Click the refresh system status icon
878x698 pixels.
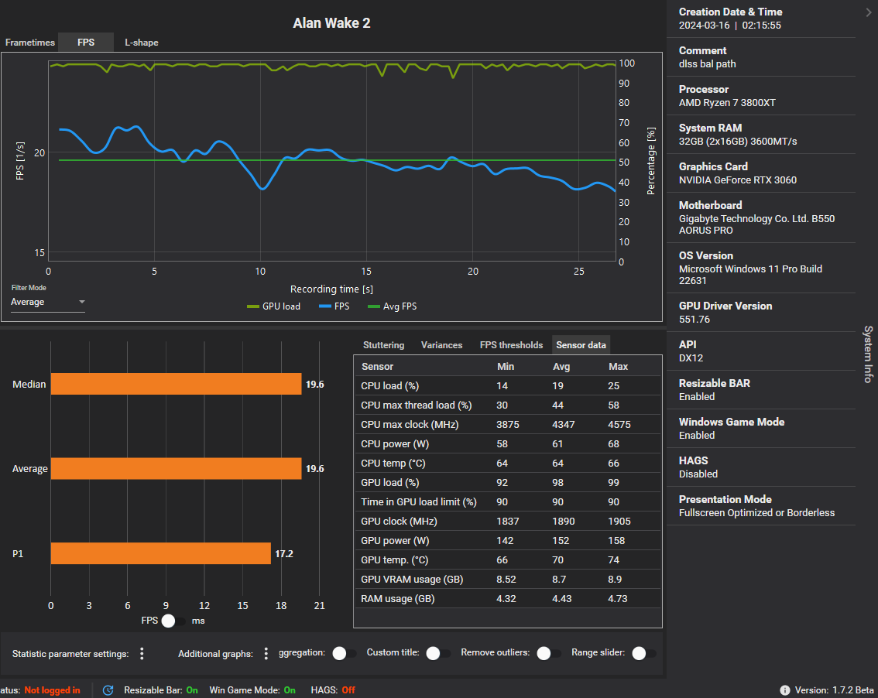tap(108, 690)
